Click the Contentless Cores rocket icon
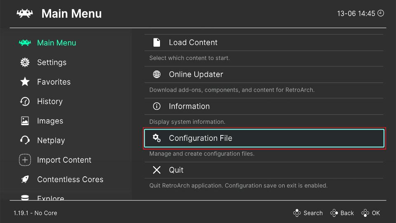Image resolution: width=396 pixels, height=223 pixels. coord(25,179)
